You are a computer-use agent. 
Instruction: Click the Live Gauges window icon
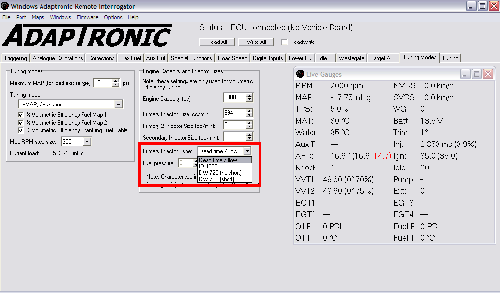tap(300, 74)
